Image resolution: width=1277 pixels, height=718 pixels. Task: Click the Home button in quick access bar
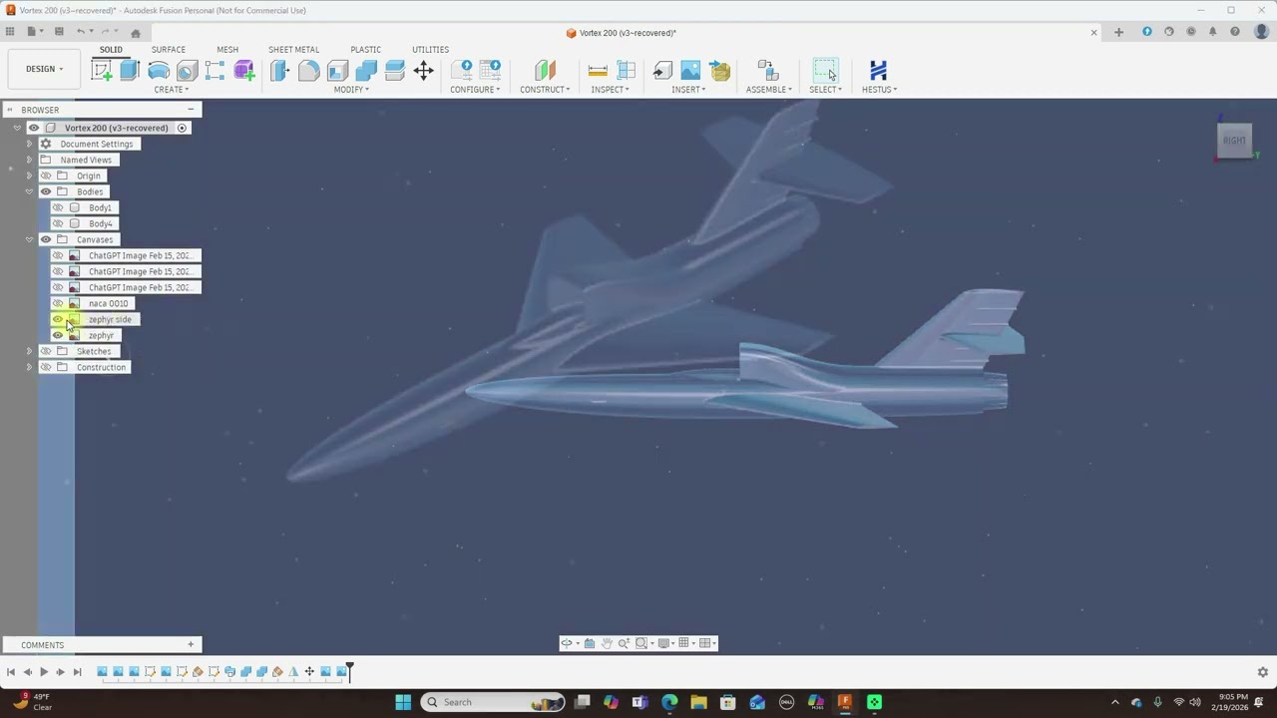pyautogui.click(x=136, y=32)
